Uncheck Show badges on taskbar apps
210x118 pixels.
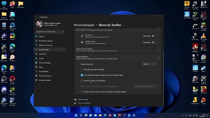click(x=82, y=75)
